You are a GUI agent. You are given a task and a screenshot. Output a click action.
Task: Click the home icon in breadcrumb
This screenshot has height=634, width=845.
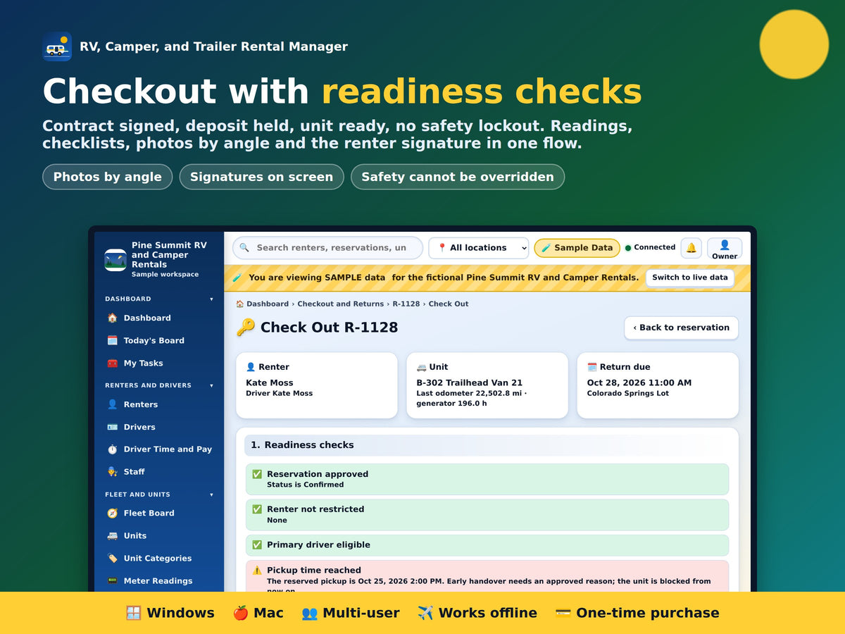coord(239,304)
